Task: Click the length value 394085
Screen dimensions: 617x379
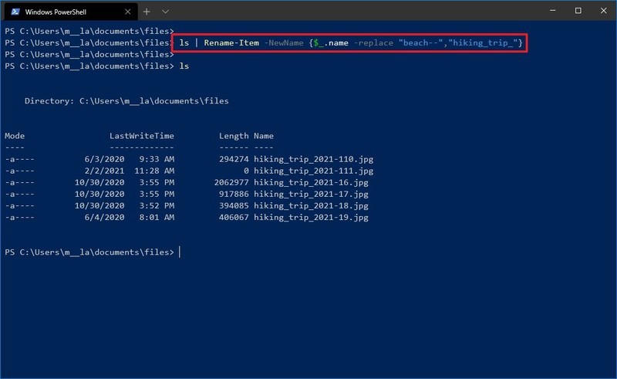Action: (234, 205)
